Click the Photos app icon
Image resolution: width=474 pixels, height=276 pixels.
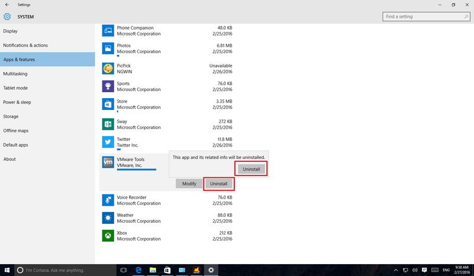108,48
